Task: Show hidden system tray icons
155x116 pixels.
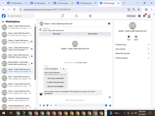Action: (125, 113)
